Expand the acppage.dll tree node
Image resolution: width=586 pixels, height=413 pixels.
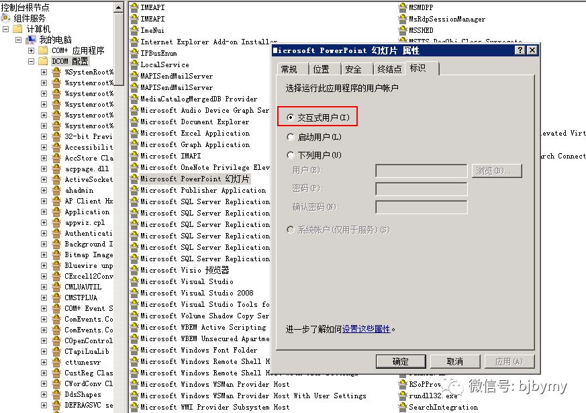(44, 169)
